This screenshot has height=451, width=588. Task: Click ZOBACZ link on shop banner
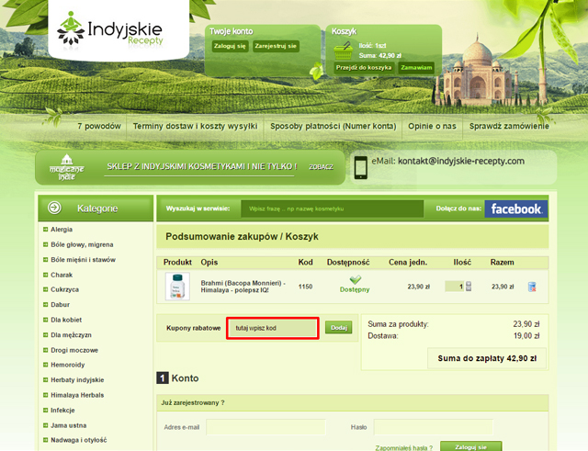(x=321, y=167)
